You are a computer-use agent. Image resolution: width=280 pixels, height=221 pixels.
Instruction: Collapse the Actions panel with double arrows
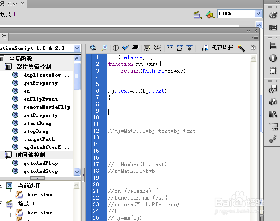[x=249, y=31]
